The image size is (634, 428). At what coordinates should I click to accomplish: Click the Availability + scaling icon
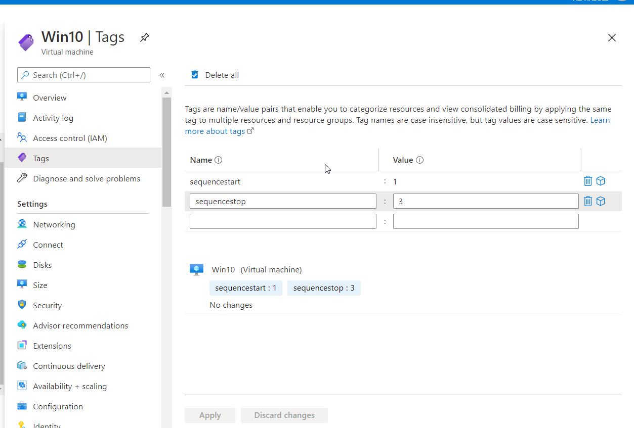click(x=22, y=386)
